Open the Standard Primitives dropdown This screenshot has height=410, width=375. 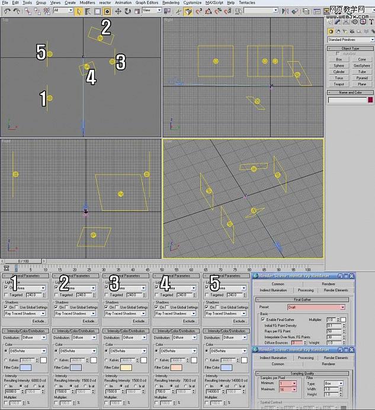pyautogui.click(x=351, y=40)
